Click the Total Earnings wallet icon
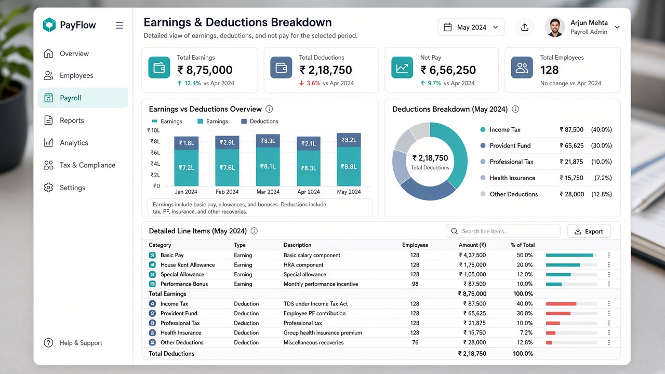This screenshot has width=665, height=374. 159,68
